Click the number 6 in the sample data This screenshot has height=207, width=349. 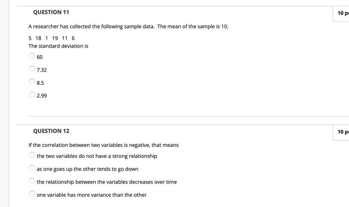pyautogui.click(x=73, y=38)
